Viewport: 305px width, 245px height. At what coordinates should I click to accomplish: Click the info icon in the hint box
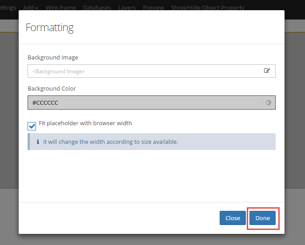point(38,142)
